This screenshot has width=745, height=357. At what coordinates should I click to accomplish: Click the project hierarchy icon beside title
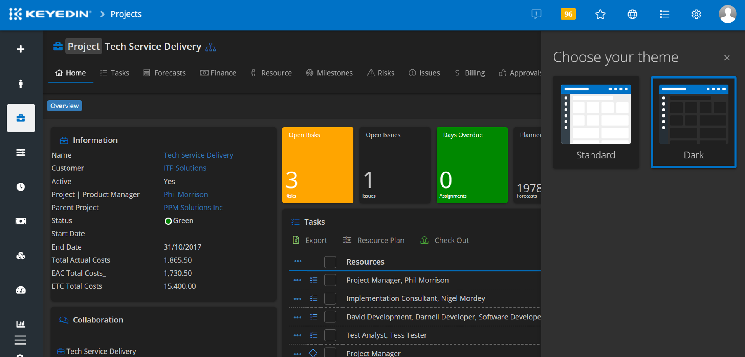coord(211,47)
